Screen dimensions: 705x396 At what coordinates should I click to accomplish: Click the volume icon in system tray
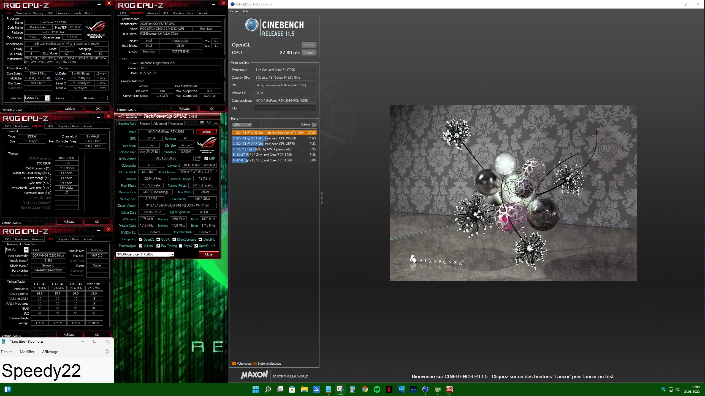[x=677, y=389]
